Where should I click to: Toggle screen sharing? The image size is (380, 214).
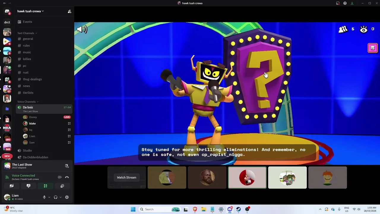click(28, 186)
